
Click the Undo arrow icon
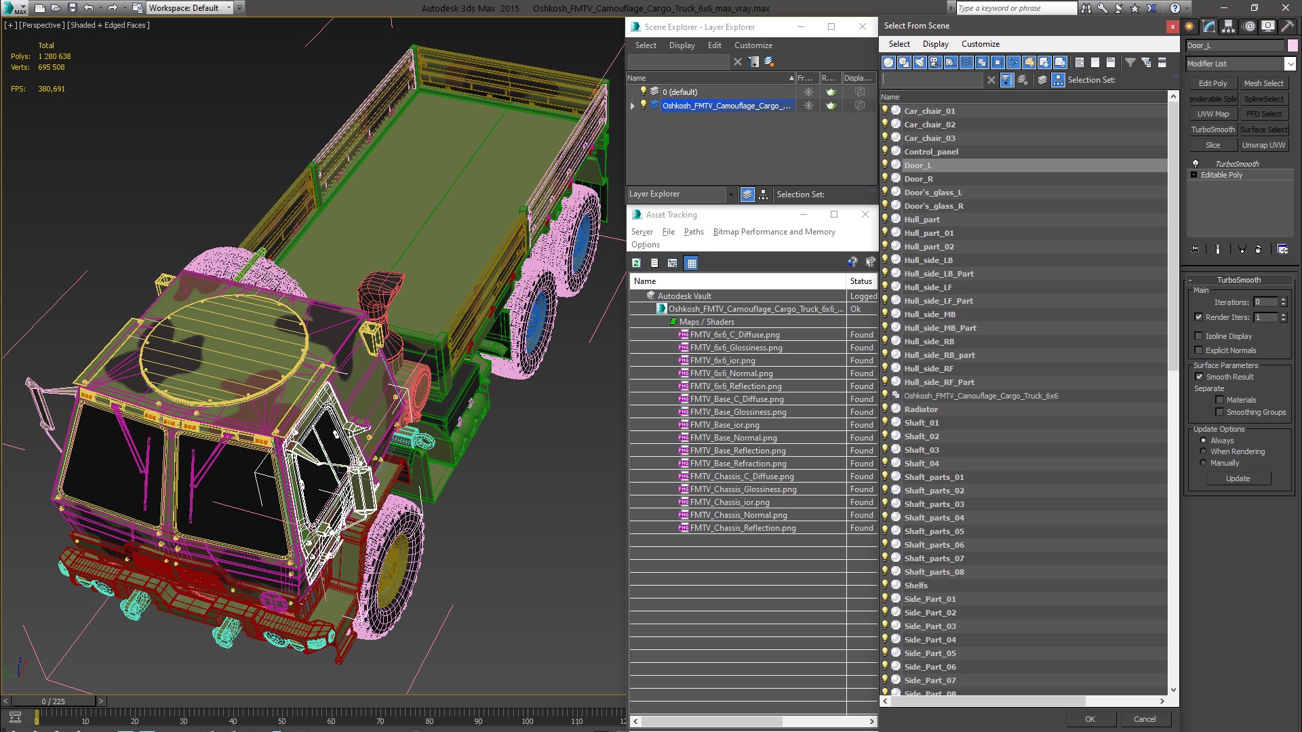point(88,8)
